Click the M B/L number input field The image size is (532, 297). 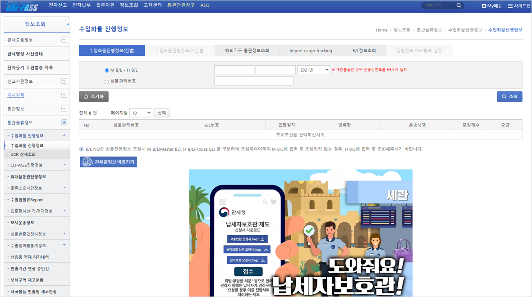234,70
